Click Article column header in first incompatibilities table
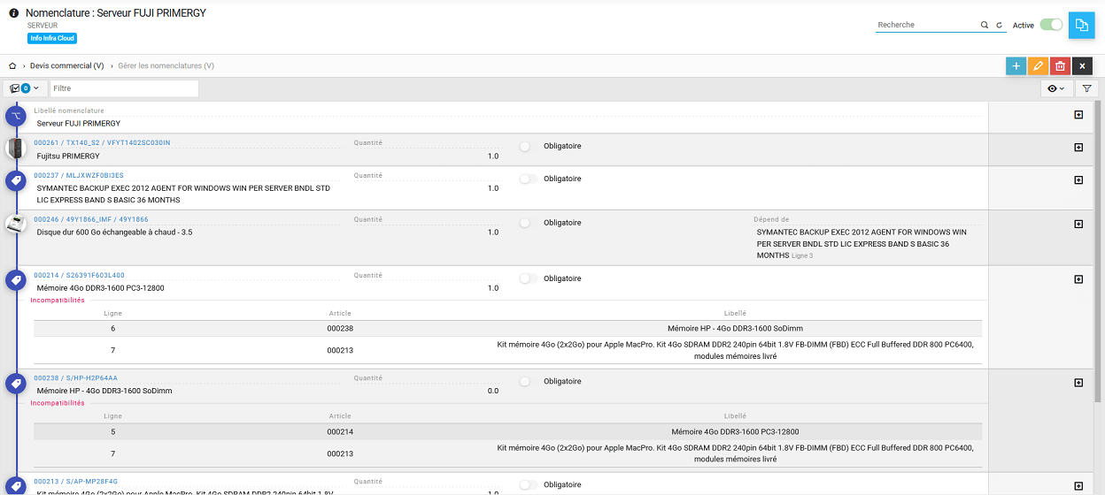 pyautogui.click(x=340, y=313)
